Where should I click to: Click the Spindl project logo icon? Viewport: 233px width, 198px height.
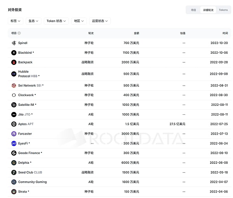(14, 43)
